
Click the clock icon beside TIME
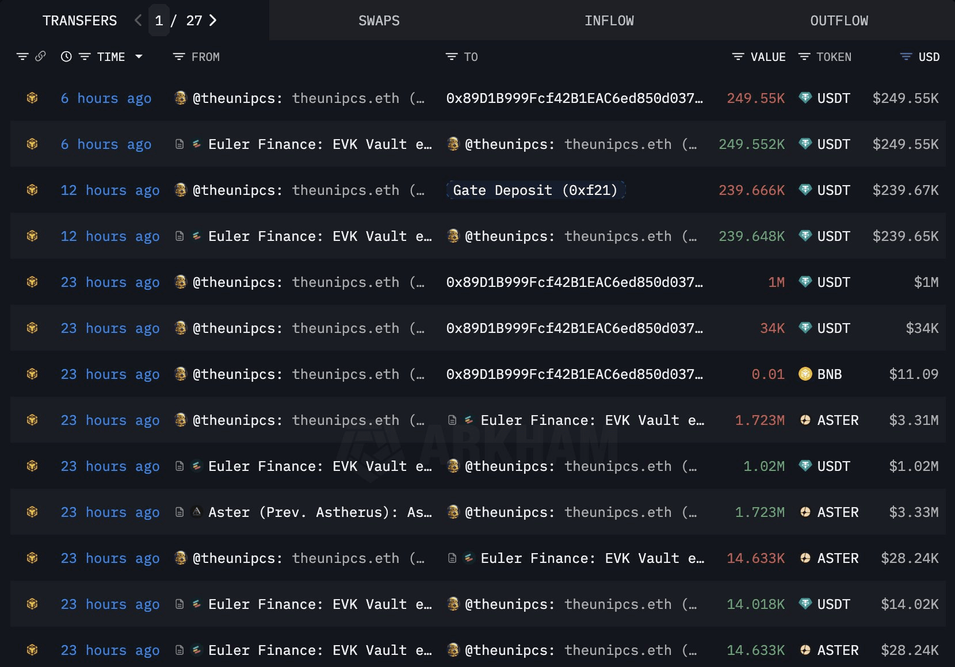click(x=66, y=56)
